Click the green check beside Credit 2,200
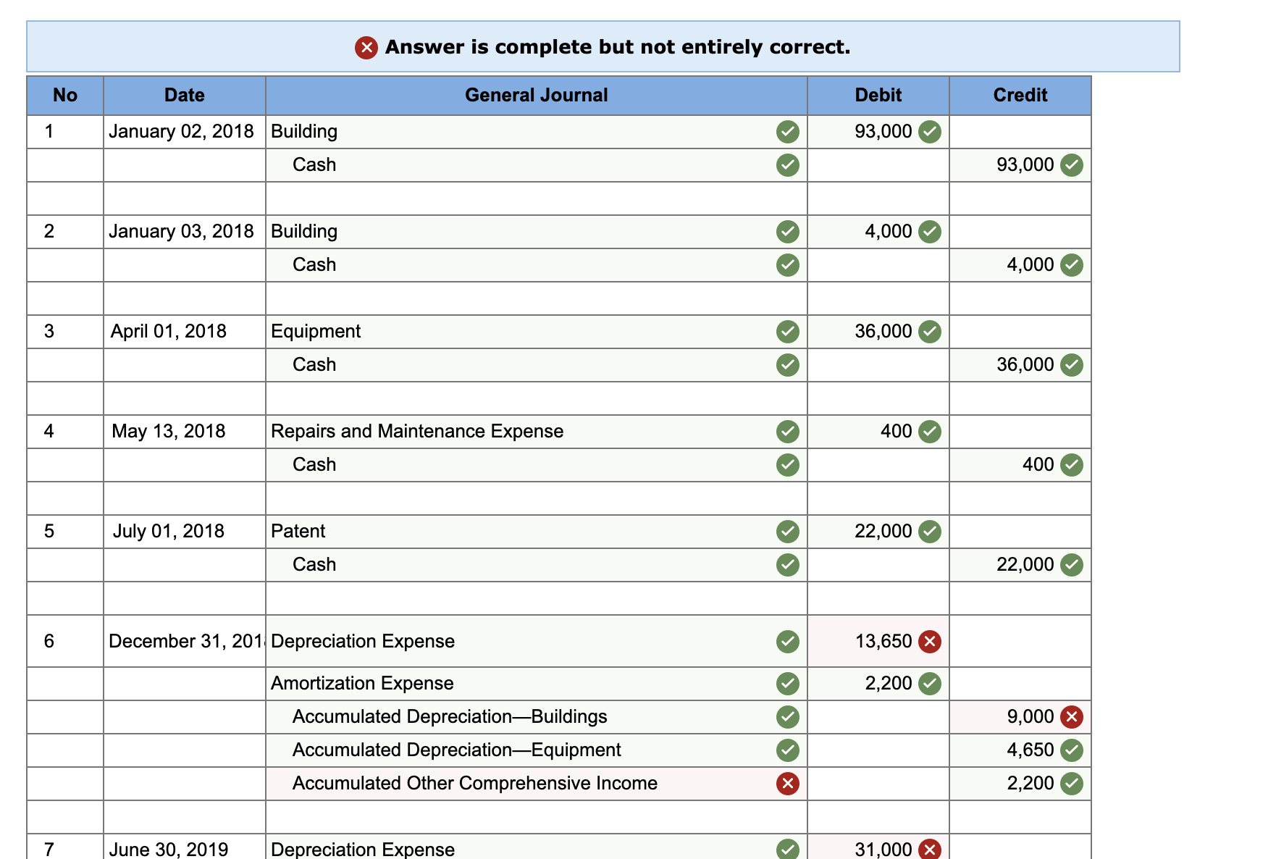 click(x=1072, y=784)
